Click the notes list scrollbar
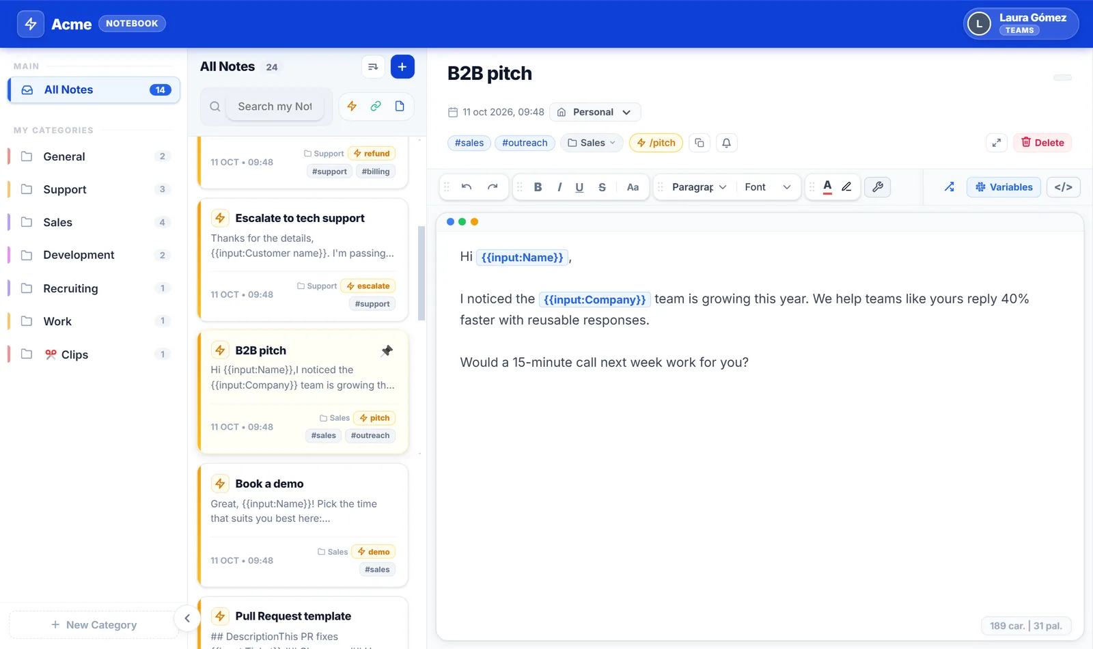 point(421,273)
